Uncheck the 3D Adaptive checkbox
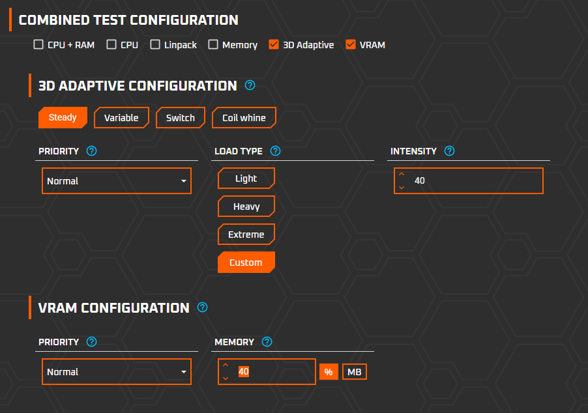Screen dimensions: 588x413 (274, 44)
